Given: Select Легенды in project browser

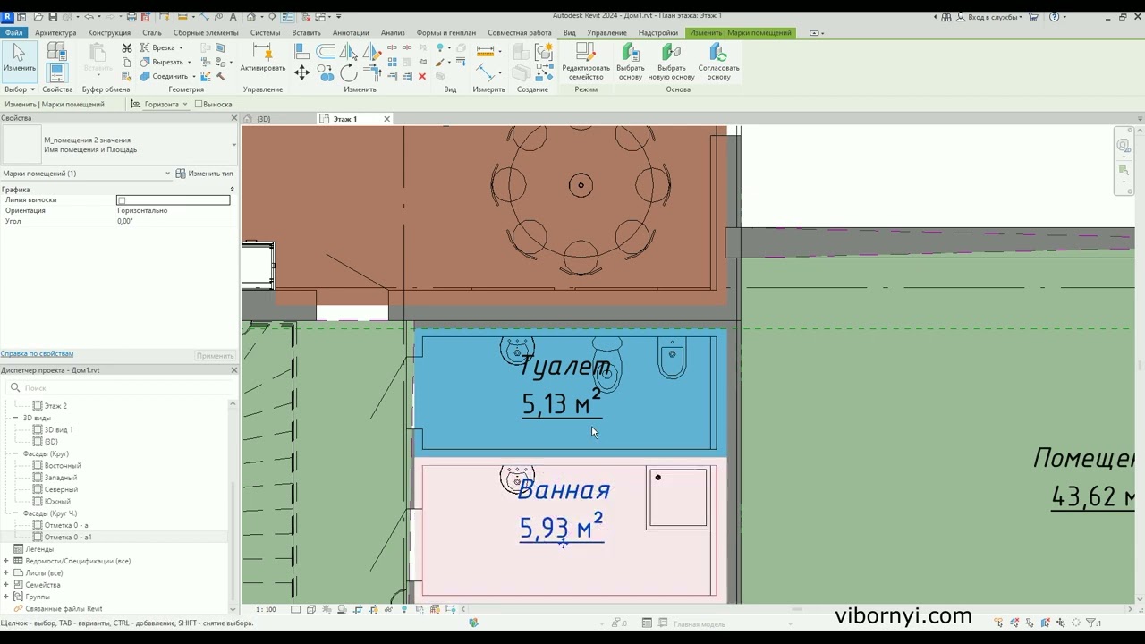Looking at the screenshot, I should click(x=39, y=549).
